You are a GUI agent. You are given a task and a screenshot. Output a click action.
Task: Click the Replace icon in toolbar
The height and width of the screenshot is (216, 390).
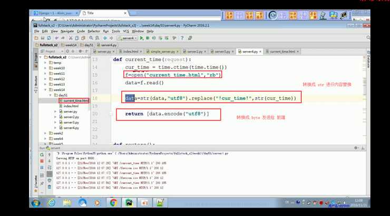click(x=97, y=38)
